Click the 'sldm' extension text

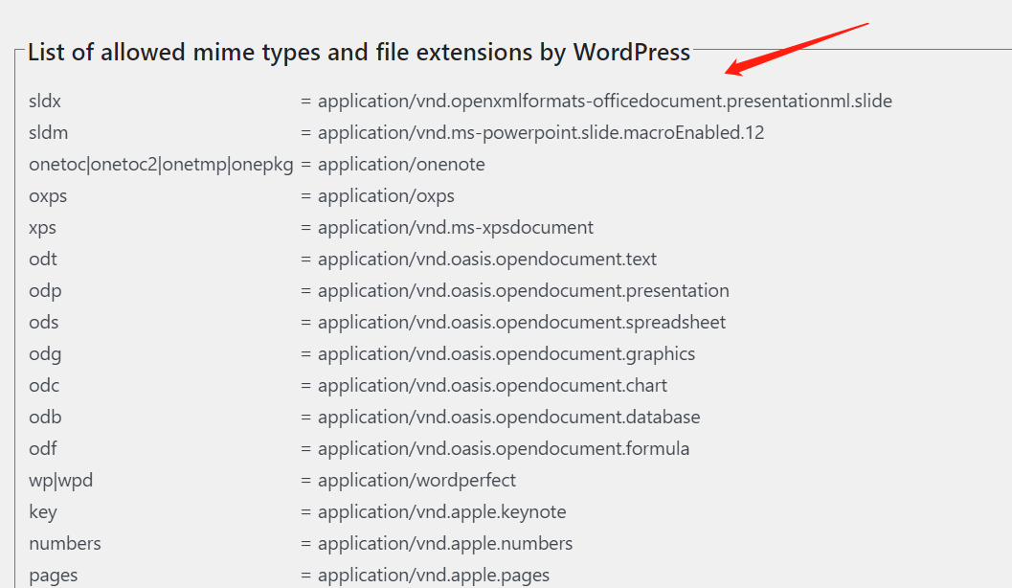pyautogui.click(x=49, y=133)
